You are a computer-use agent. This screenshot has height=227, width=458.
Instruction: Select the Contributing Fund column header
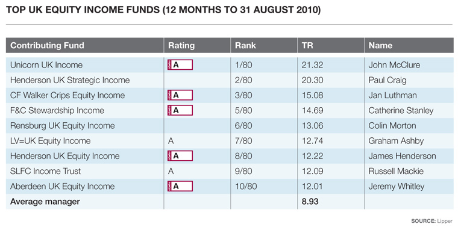(48, 46)
